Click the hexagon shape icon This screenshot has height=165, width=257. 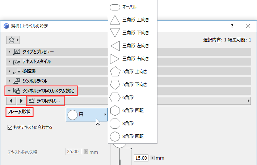pos(115,97)
